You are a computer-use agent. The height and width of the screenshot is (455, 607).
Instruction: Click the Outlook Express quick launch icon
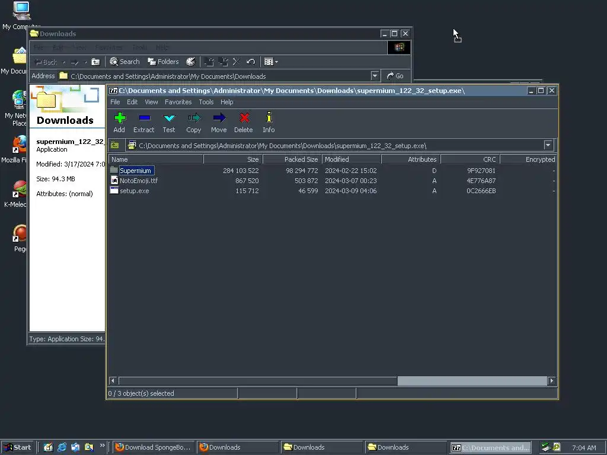pyautogui.click(x=75, y=447)
